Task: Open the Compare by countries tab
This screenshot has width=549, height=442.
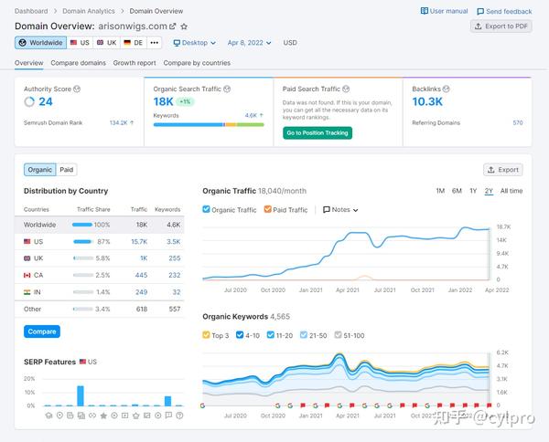Action: point(197,63)
